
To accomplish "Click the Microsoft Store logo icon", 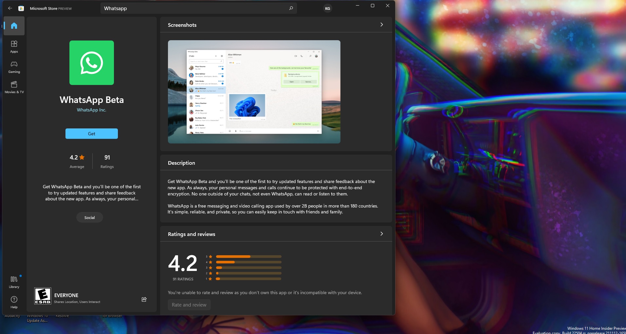I will pyautogui.click(x=21, y=8).
